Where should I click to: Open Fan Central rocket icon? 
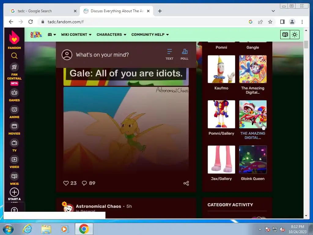click(x=14, y=67)
